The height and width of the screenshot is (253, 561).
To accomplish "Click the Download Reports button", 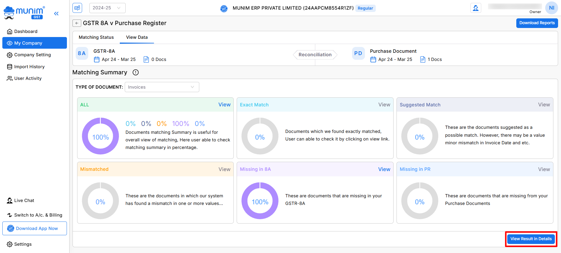I will pyautogui.click(x=537, y=23).
